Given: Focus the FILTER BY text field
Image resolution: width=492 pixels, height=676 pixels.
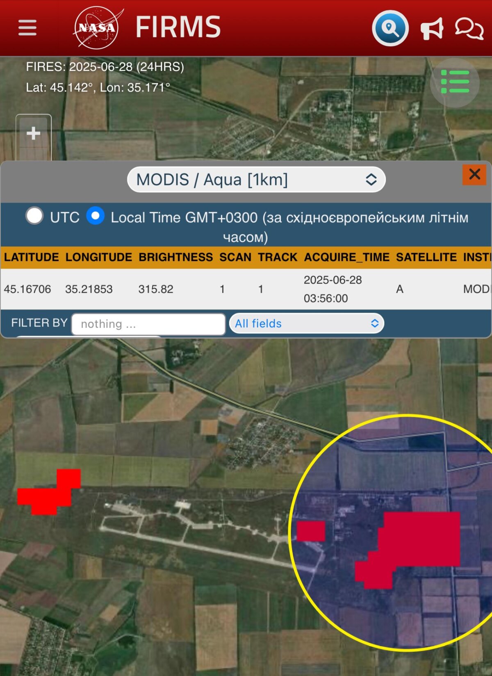Looking at the screenshot, I should [148, 324].
